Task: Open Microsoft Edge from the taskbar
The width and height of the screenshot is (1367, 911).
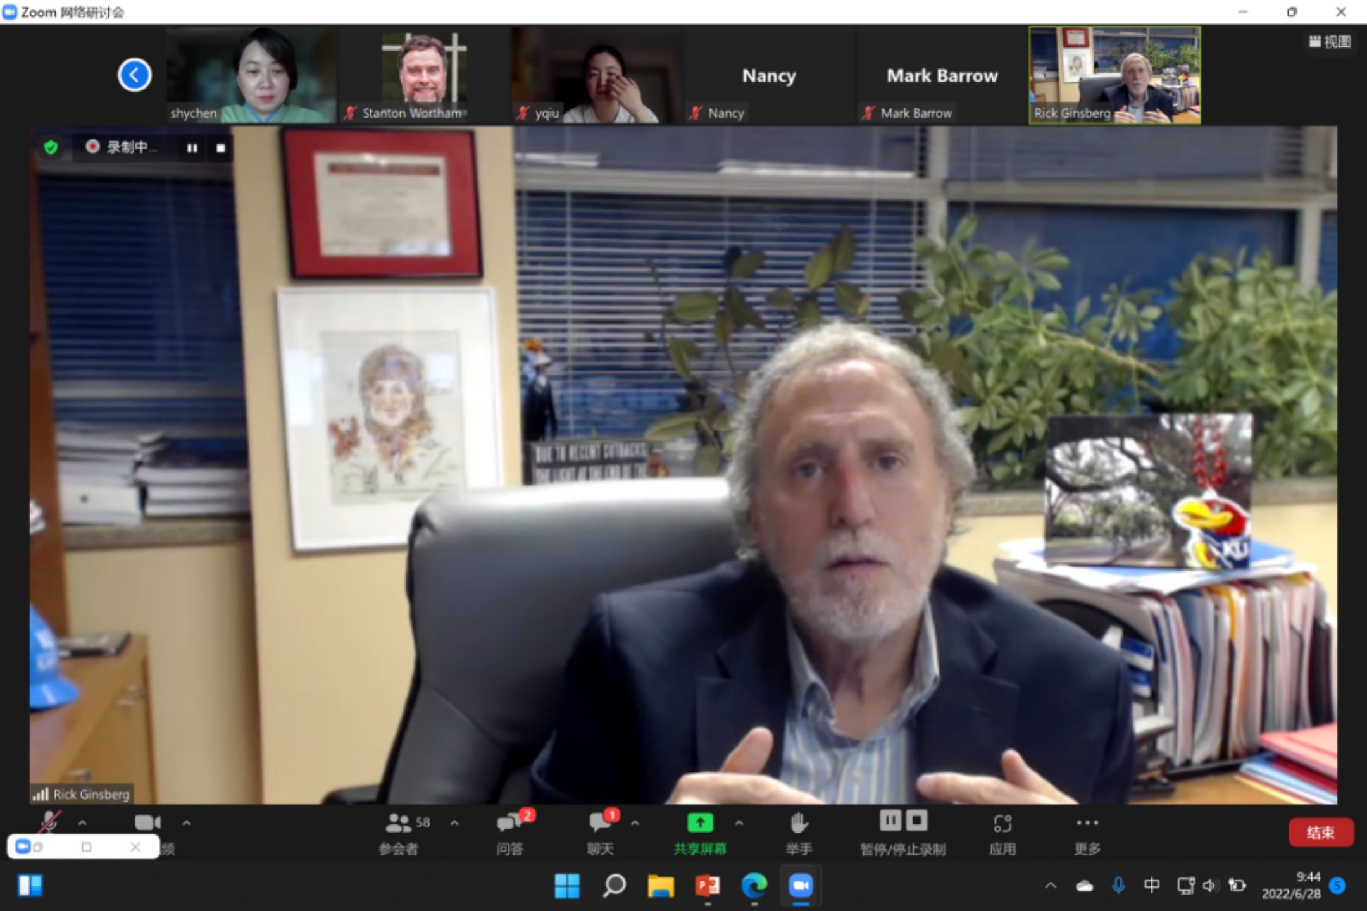Action: 753,886
